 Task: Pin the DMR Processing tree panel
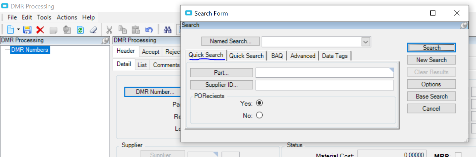point(105,41)
